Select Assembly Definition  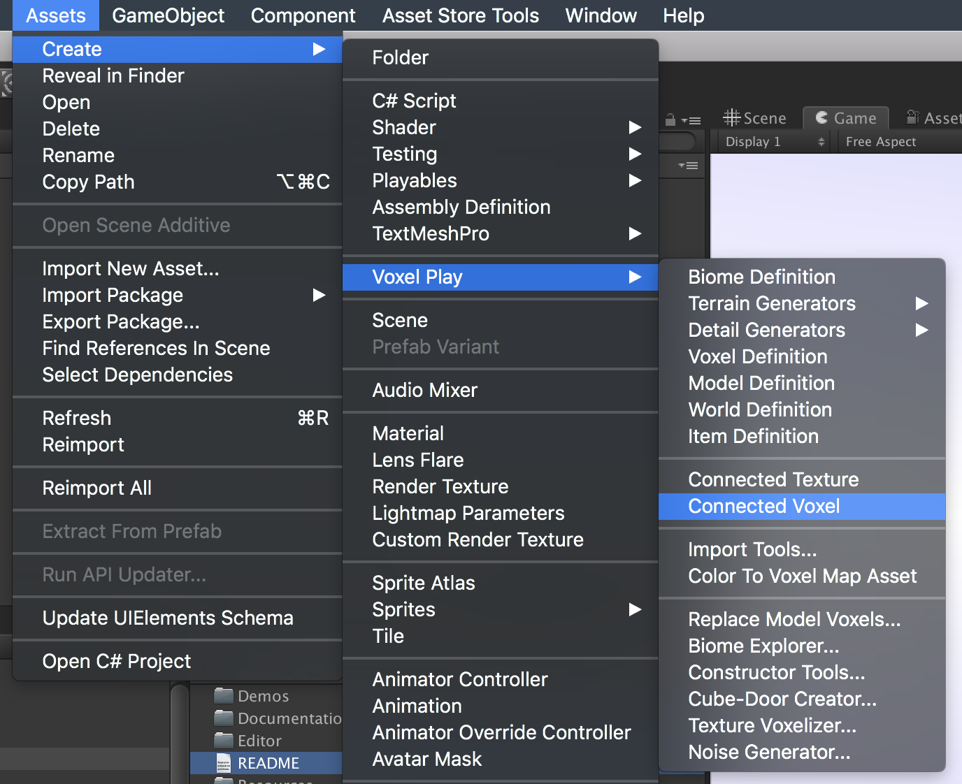pos(501,207)
